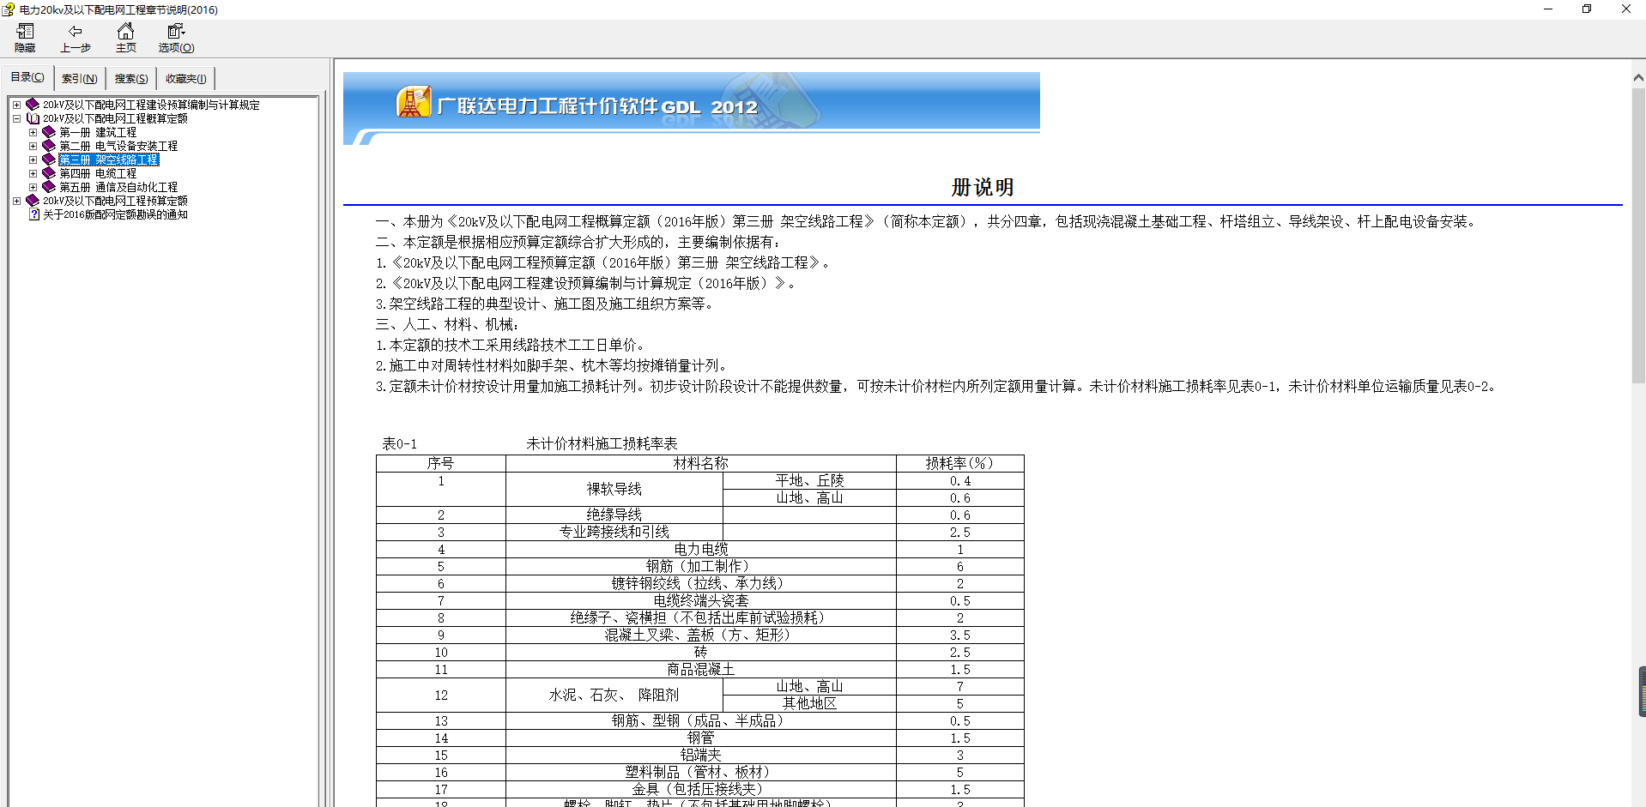Viewport: 1646px width, 807px height.
Task: Switch to 目录(C) tab
Action: point(27,77)
